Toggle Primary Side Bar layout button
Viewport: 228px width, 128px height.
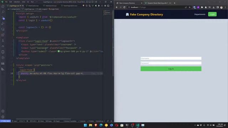(87, 2)
